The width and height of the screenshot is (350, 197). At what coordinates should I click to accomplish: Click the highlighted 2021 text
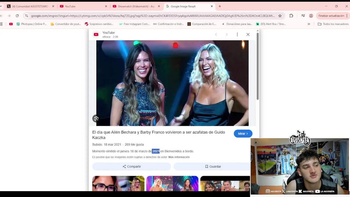point(156,151)
